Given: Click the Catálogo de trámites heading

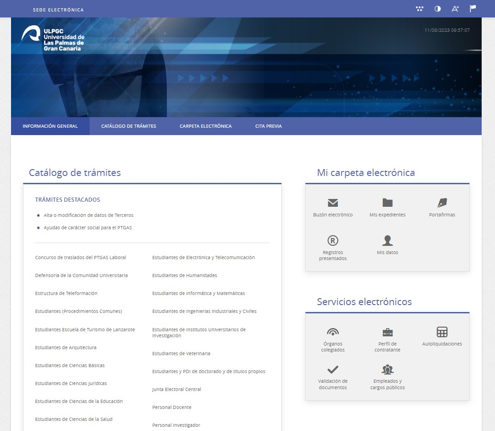Looking at the screenshot, I should pyautogui.click(x=75, y=173).
